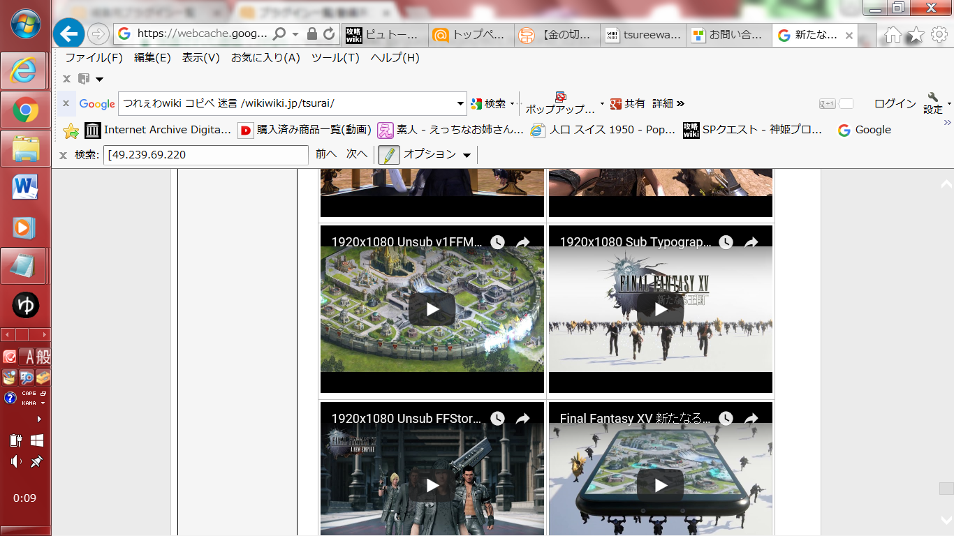Click the page vertical scrollbar up arrow
The image size is (954, 536).
click(946, 184)
